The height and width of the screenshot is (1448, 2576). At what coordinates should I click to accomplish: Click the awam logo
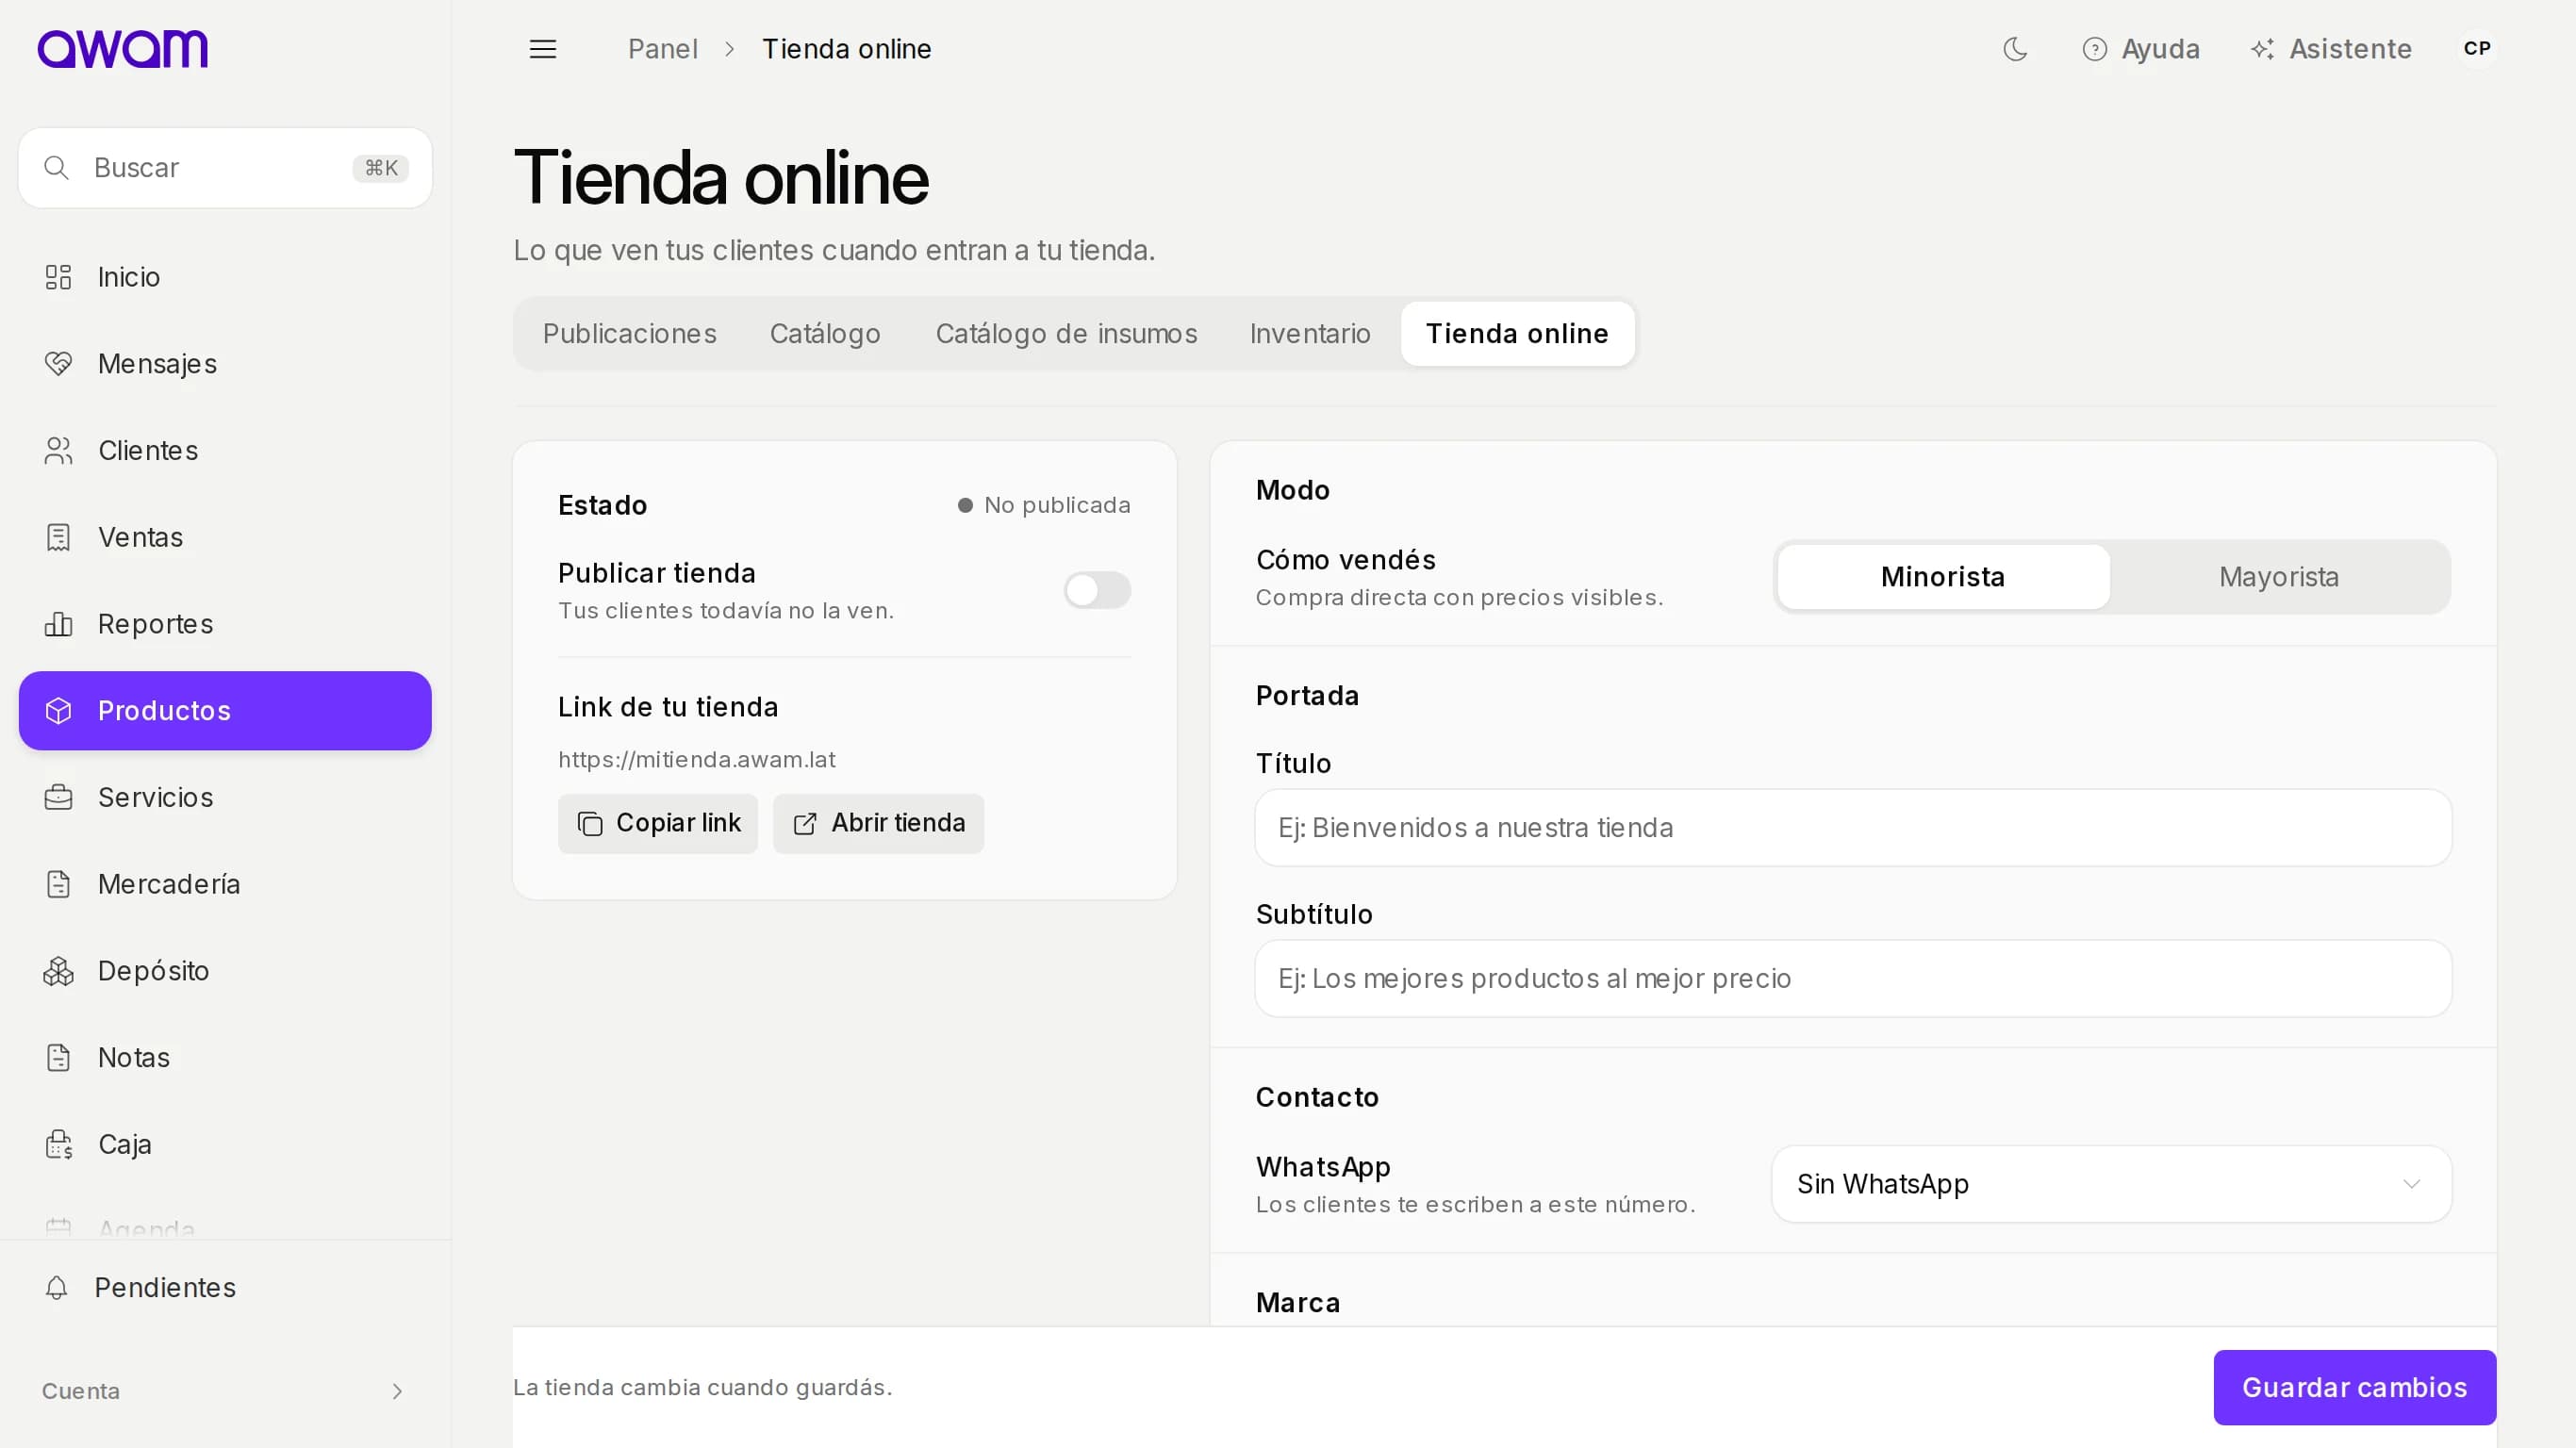tap(123, 49)
